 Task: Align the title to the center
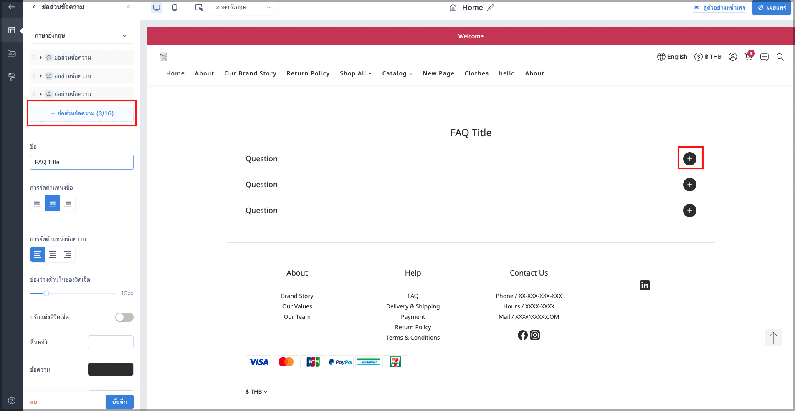[53, 203]
